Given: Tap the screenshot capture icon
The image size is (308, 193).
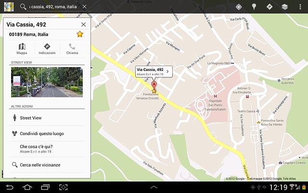Looking at the screenshot, I should coord(63,187).
